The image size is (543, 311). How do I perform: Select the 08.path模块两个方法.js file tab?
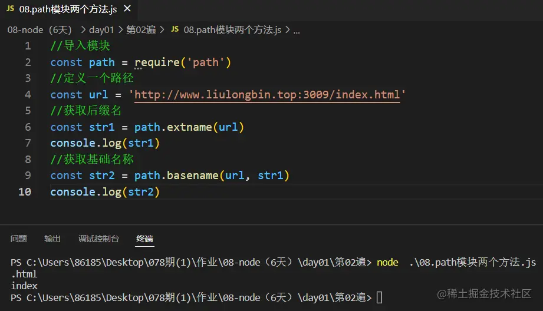coord(68,9)
